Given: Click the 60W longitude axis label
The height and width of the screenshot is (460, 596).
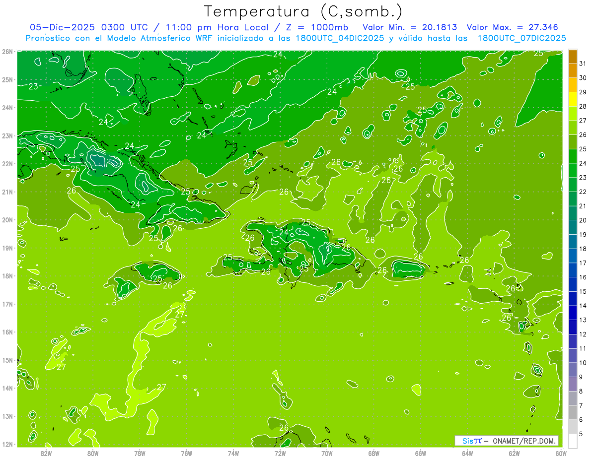Looking at the screenshot, I should (561, 453).
